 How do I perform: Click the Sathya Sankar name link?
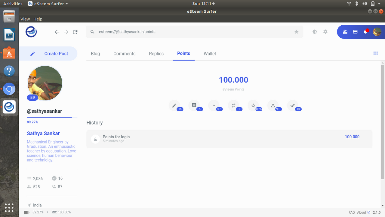(x=43, y=133)
